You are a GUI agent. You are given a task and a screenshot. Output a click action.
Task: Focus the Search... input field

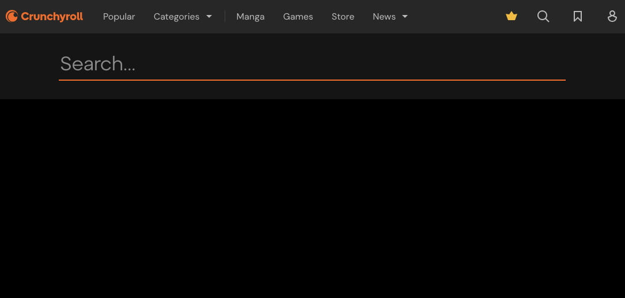(311, 64)
